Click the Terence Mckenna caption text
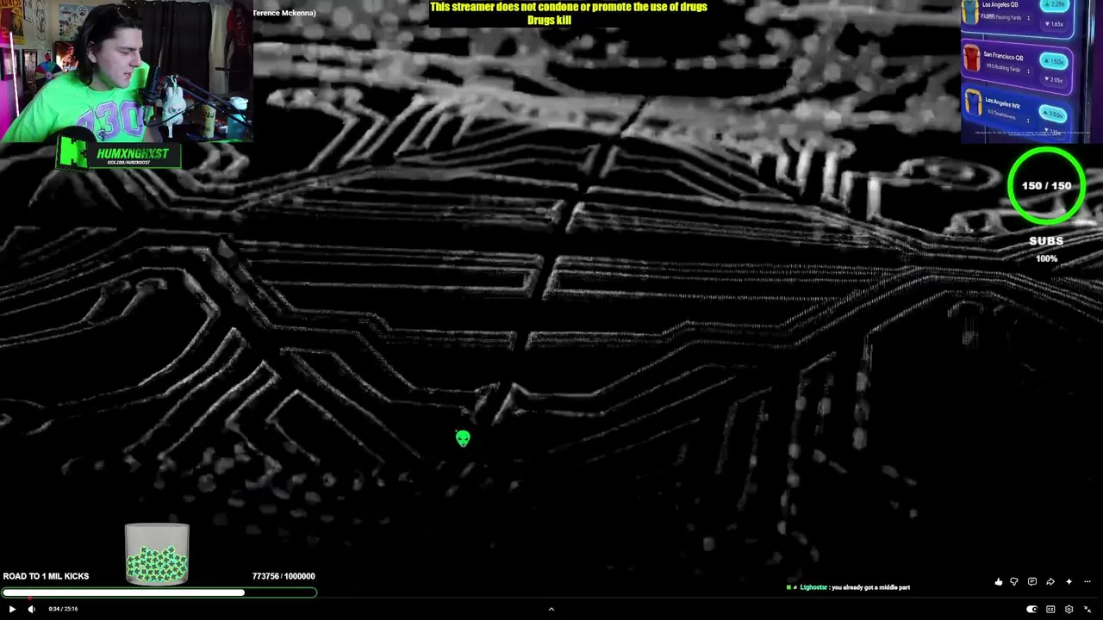This screenshot has height=620, width=1103. click(284, 13)
